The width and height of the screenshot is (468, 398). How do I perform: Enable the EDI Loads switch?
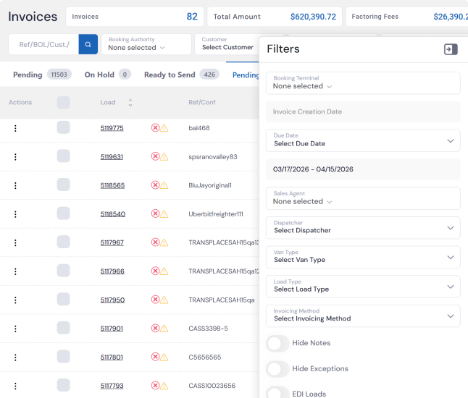click(277, 394)
